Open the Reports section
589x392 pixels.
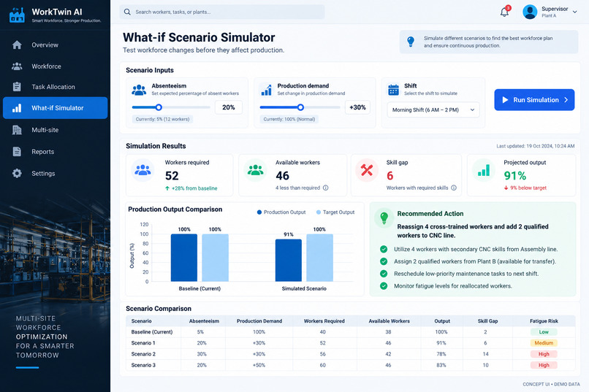point(56,152)
